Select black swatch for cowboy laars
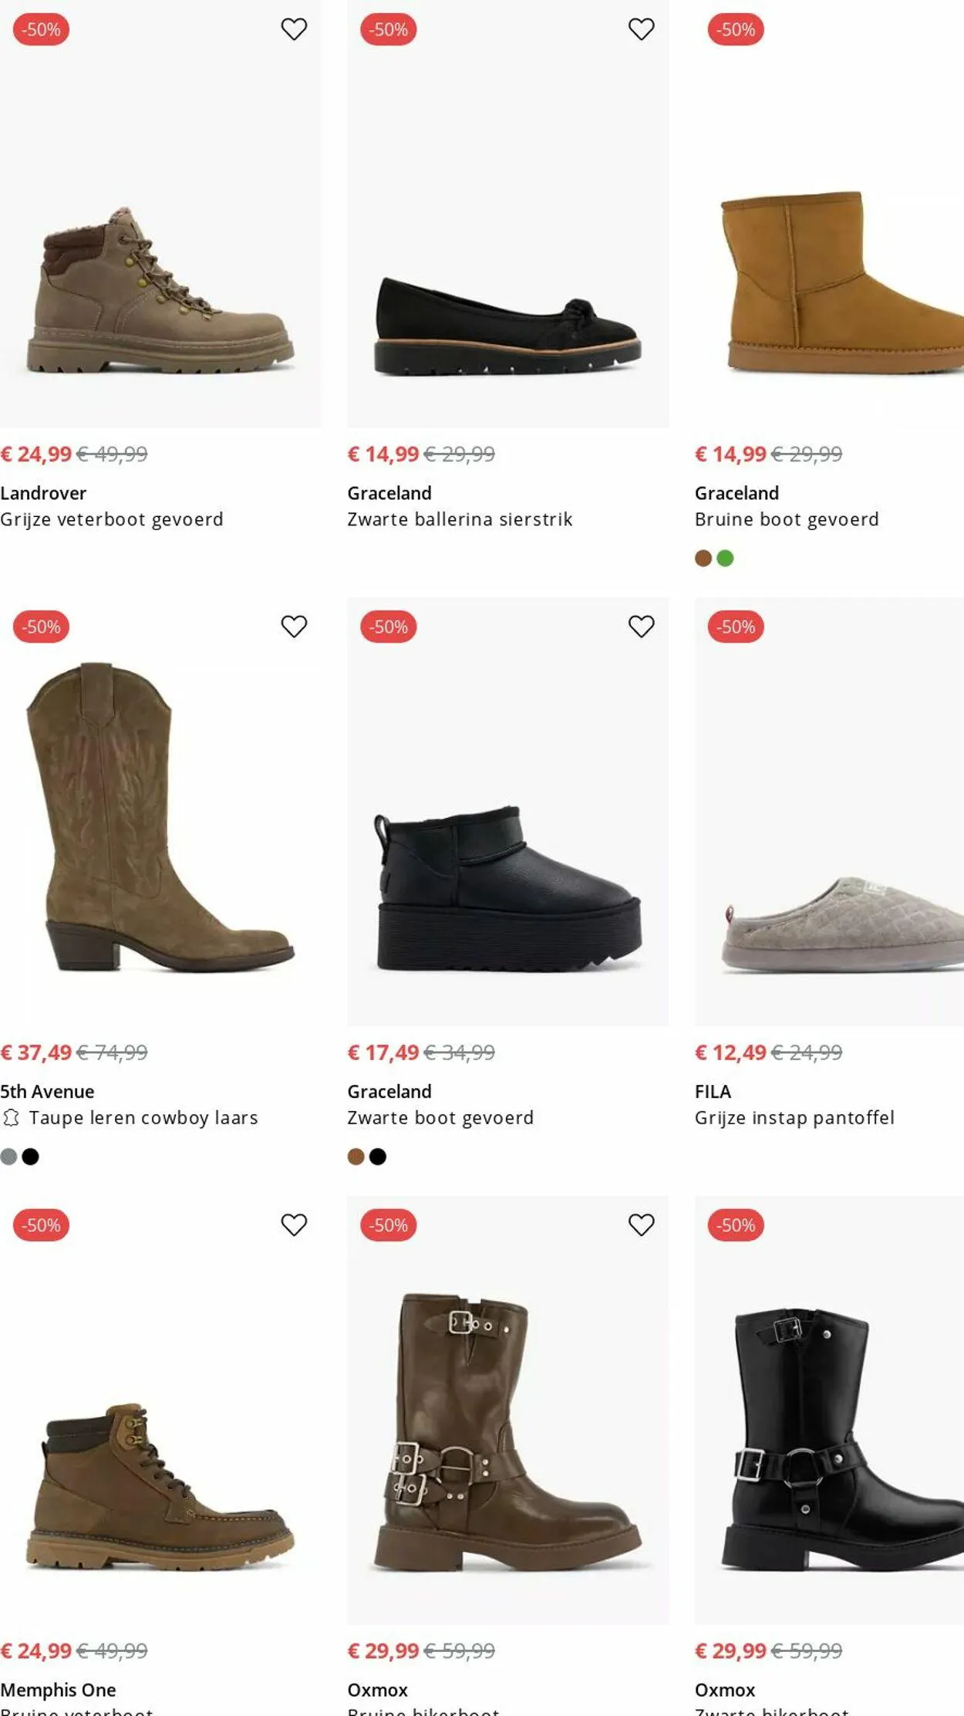964x1716 pixels. tap(31, 1157)
